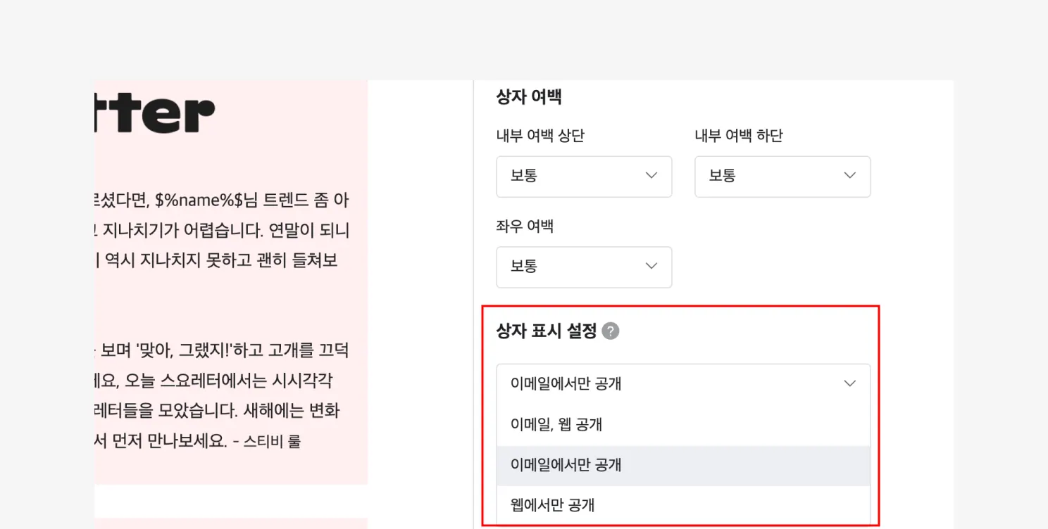Screen dimensions: 1048x529
Task: Pick the 웹에서만 공개 option
Action: 553,504
